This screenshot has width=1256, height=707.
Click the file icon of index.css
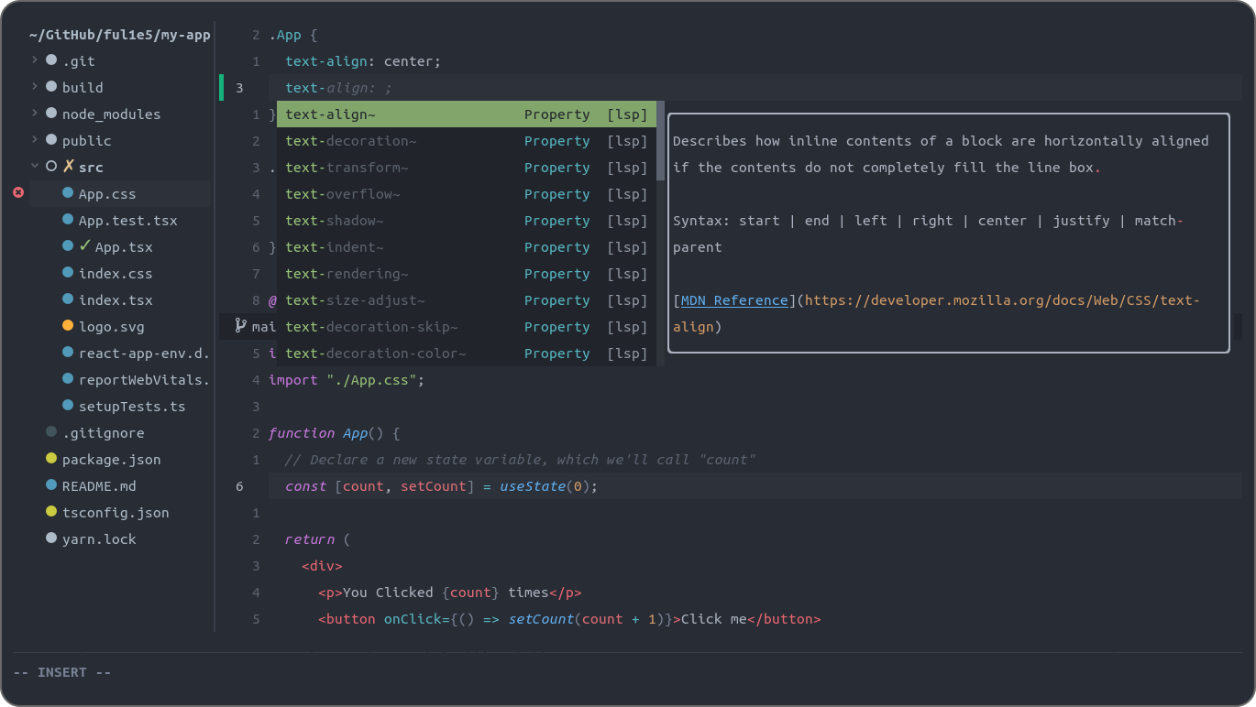(x=68, y=273)
